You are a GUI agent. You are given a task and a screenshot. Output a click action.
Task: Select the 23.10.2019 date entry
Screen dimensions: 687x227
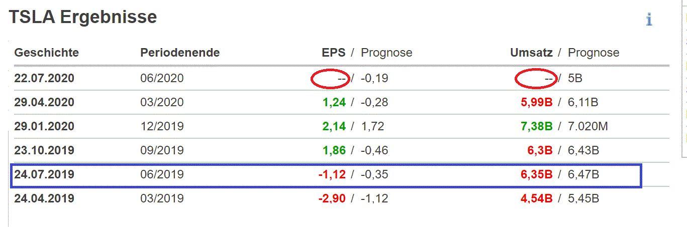click(44, 150)
